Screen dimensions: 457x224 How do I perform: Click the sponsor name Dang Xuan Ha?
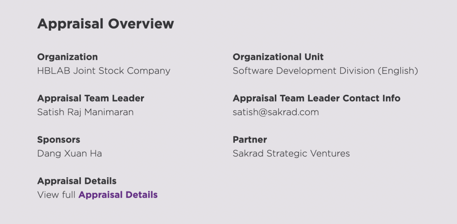(70, 154)
